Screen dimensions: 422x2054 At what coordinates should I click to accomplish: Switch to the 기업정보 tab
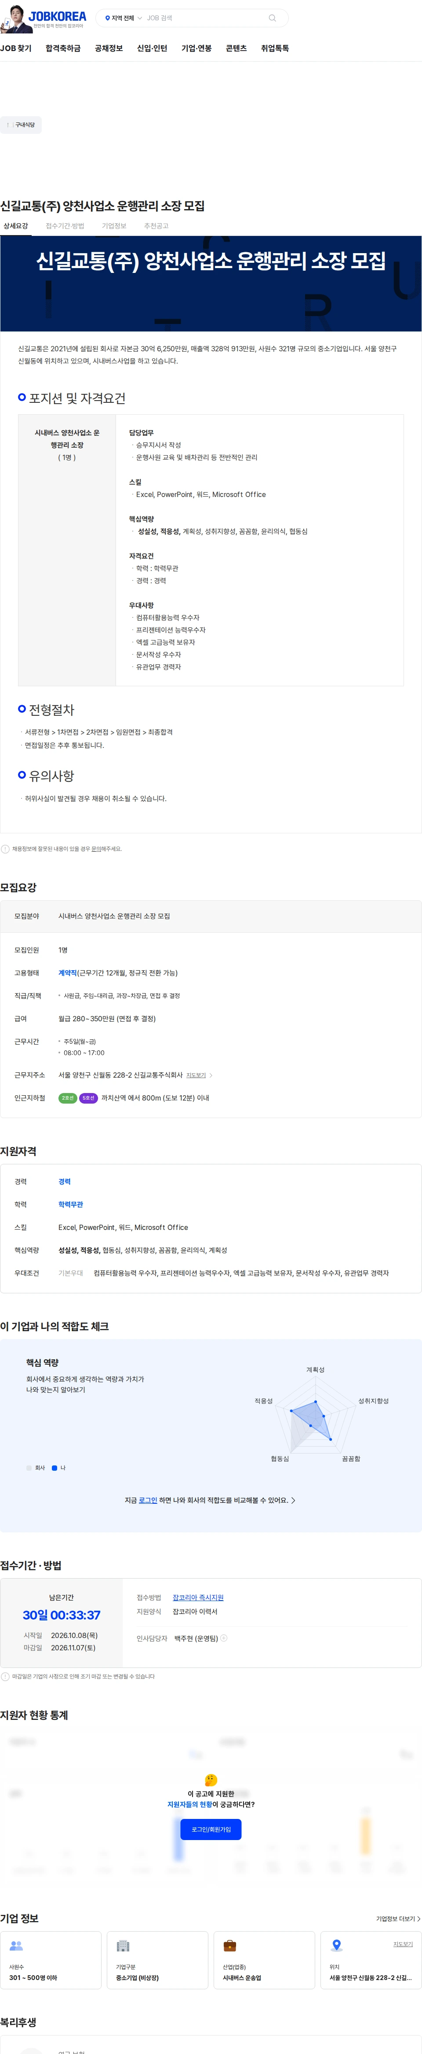click(114, 226)
